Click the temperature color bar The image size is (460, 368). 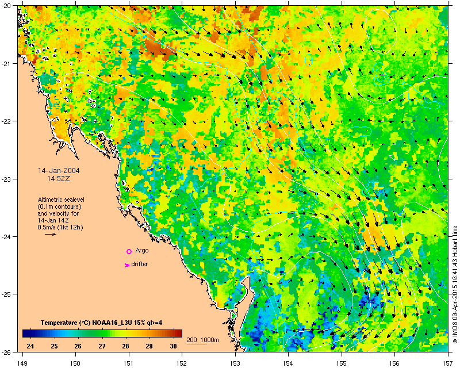click(102, 333)
